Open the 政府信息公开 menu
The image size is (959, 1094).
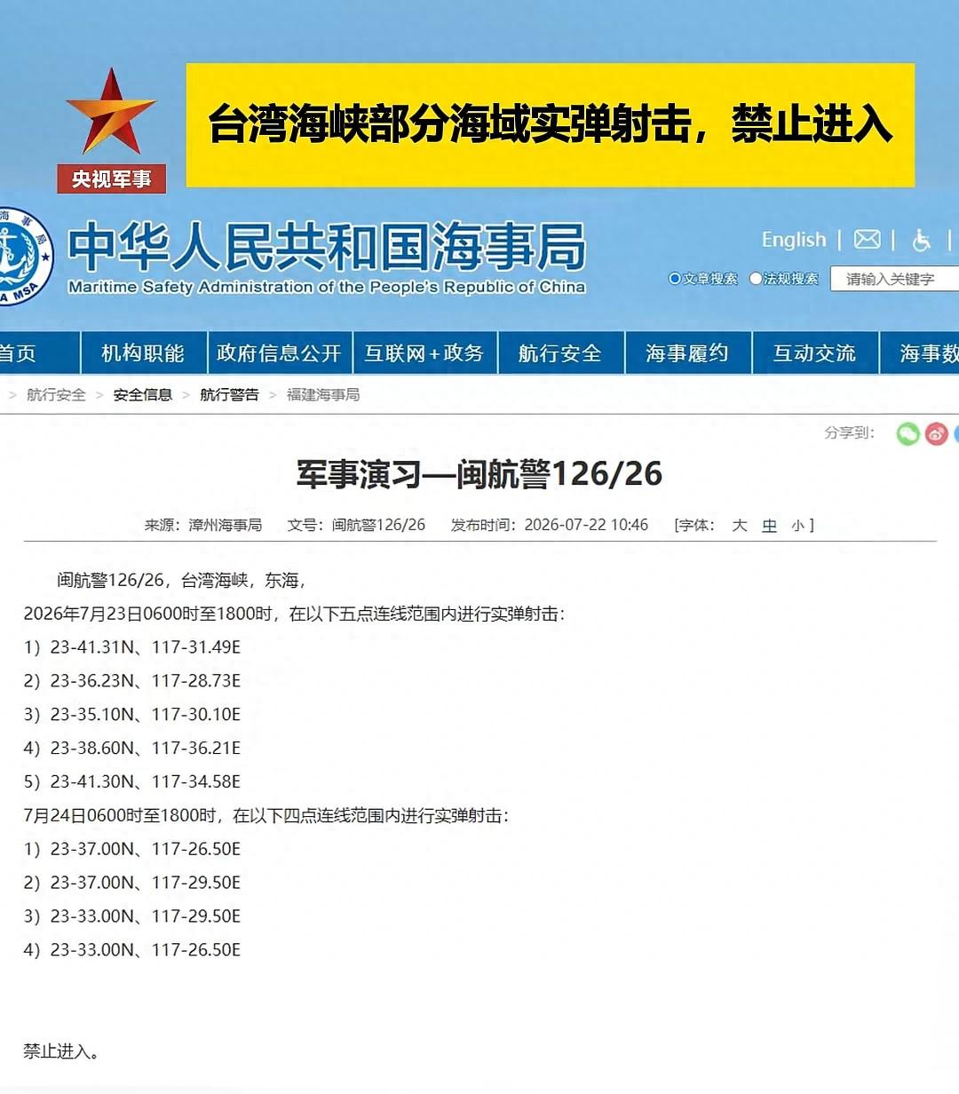[x=279, y=353]
